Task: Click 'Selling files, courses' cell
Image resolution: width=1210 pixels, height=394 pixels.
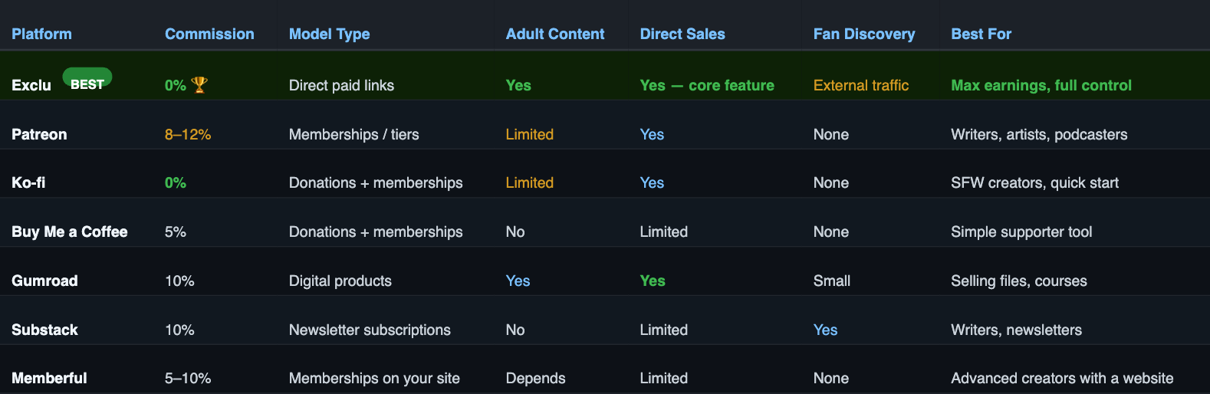Action: pos(1019,281)
